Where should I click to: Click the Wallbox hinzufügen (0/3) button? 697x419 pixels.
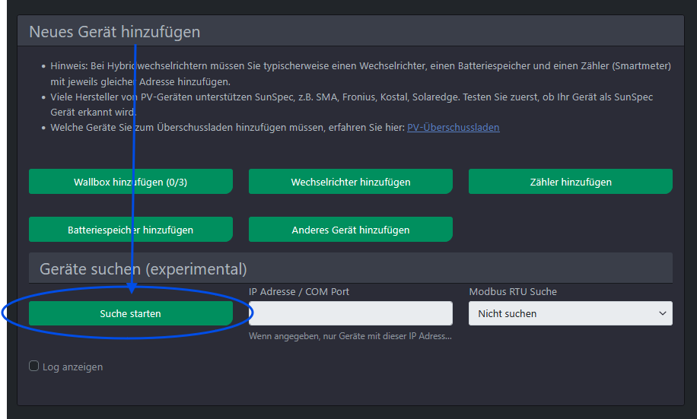click(130, 182)
